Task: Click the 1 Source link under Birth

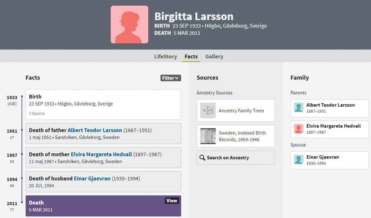Action: pos(37,113)
